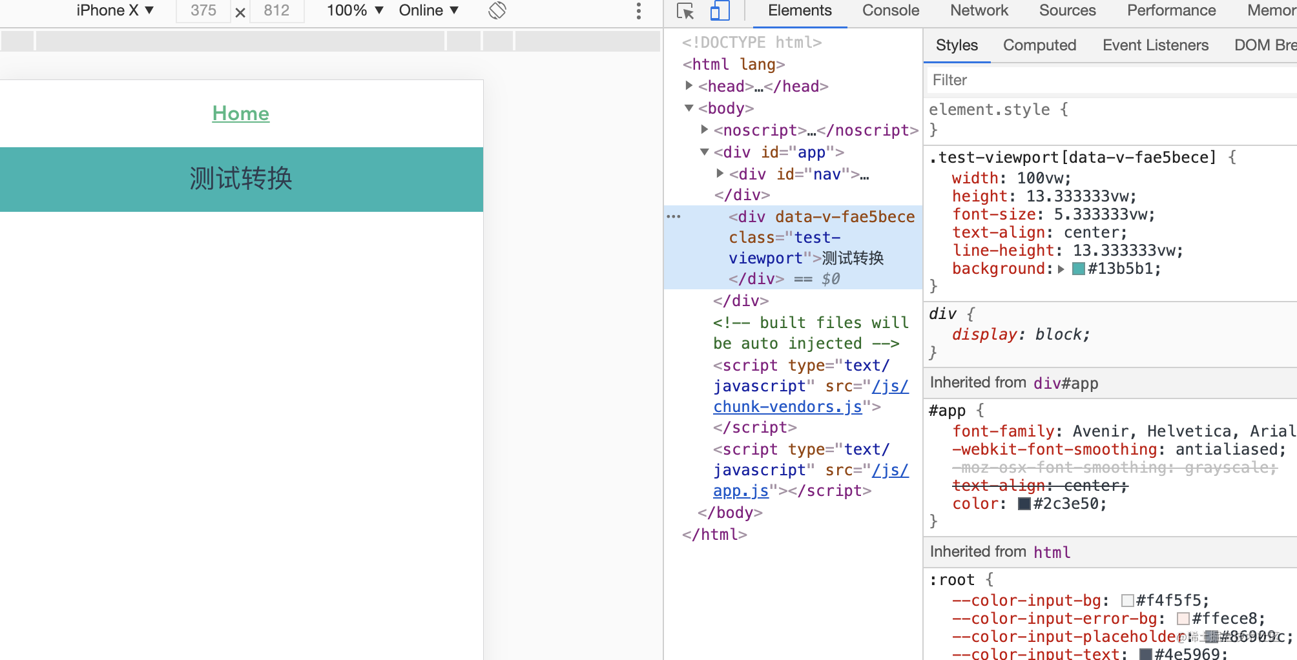Activate the inspect element picker icon
1297x660 pixels.
pyautogui.click(x=685, y=11)
